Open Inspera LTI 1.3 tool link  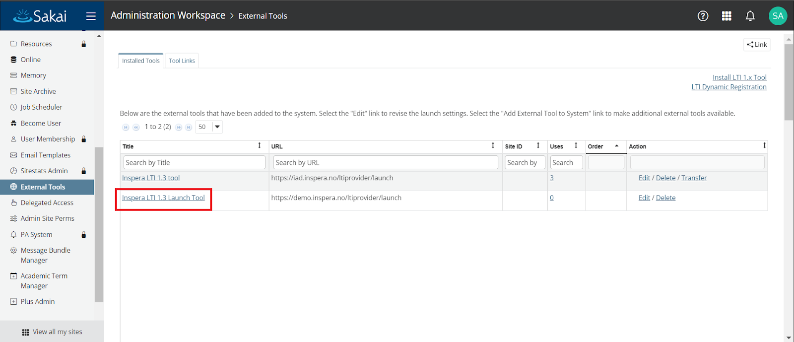coord(151,178)
